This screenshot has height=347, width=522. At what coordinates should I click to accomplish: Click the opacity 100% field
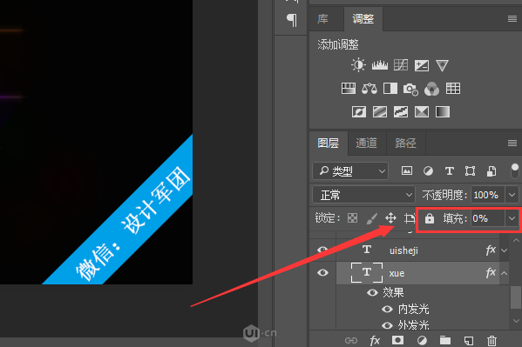click(x=488, y=195)
